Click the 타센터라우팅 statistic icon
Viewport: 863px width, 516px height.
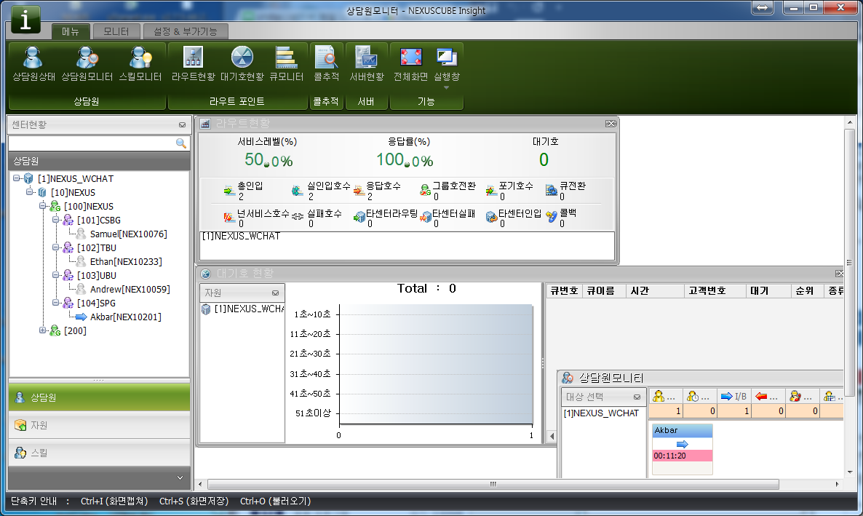point(359,218)
